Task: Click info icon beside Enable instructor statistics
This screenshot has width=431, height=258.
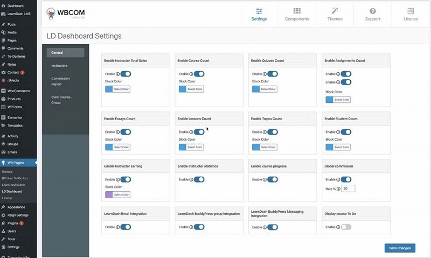Action: tap(191, 179)
